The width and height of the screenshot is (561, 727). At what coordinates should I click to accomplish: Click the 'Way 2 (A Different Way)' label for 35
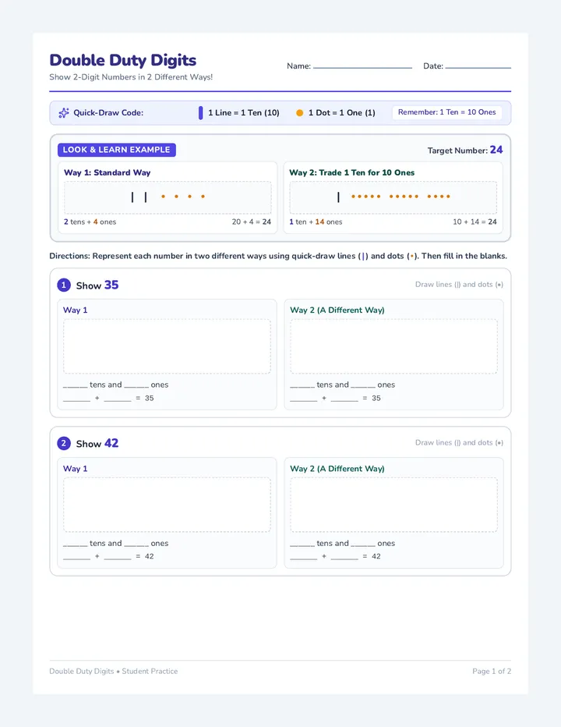(337, 310)
